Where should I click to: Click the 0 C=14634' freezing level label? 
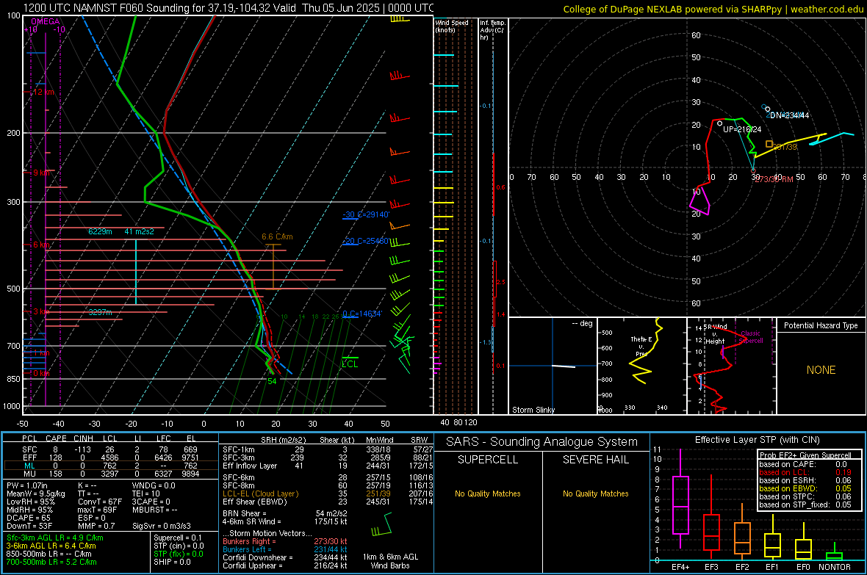point(362,314)
